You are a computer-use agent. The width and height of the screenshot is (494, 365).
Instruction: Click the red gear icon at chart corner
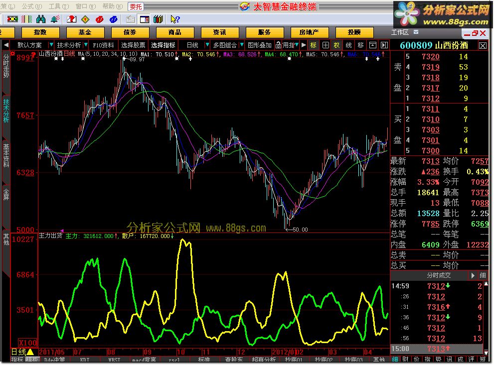coord(12,53)
